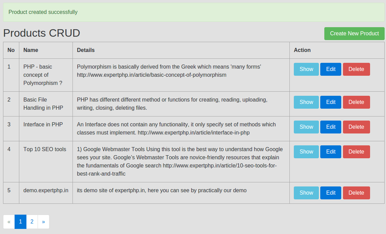The image size is (386, 234).
Task: Select pagination page 1
Action: [20, 222]
